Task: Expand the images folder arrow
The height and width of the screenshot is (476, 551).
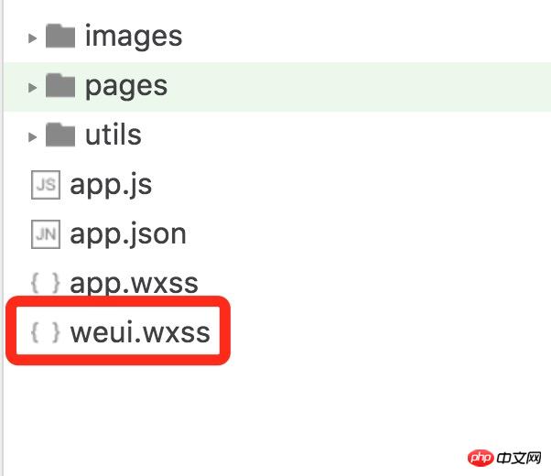Action: click(x=32, y=38)
